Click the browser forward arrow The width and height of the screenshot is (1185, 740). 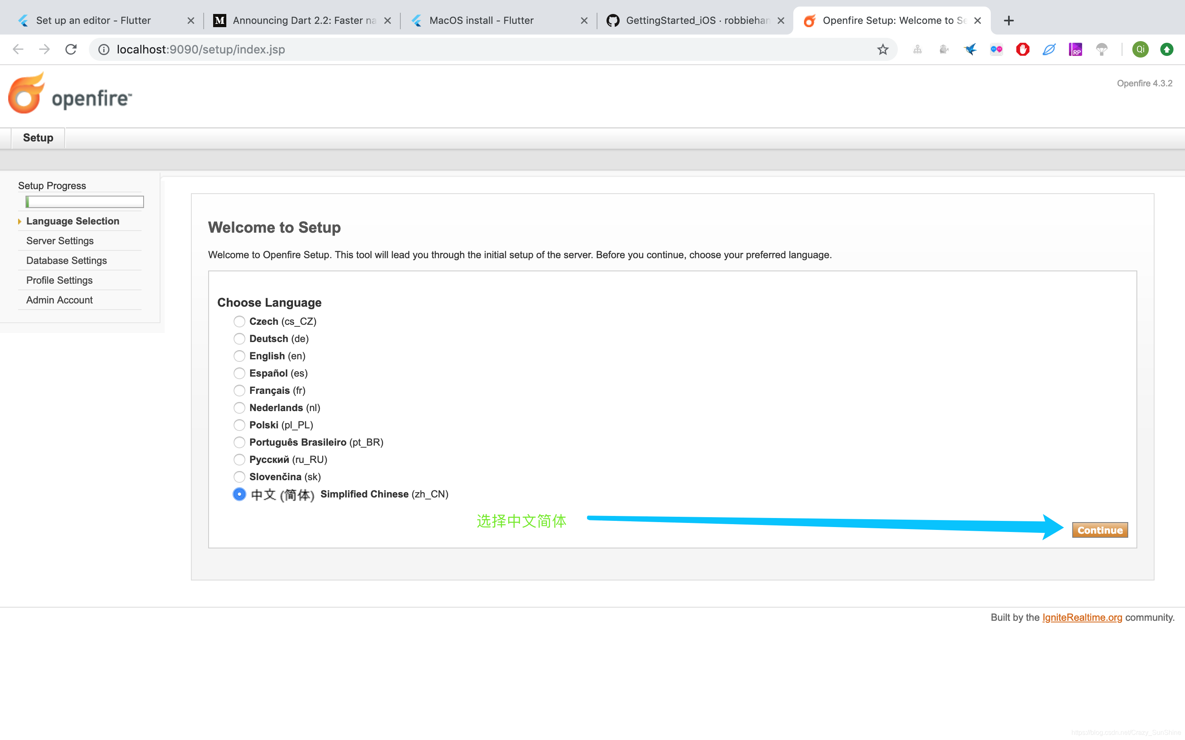[44, 49]
